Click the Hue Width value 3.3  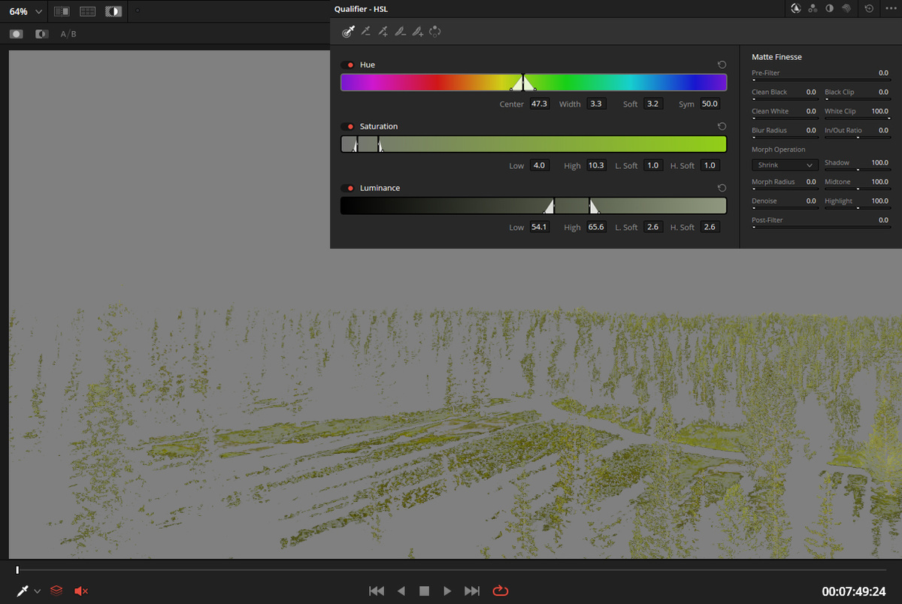click(596, 104)
